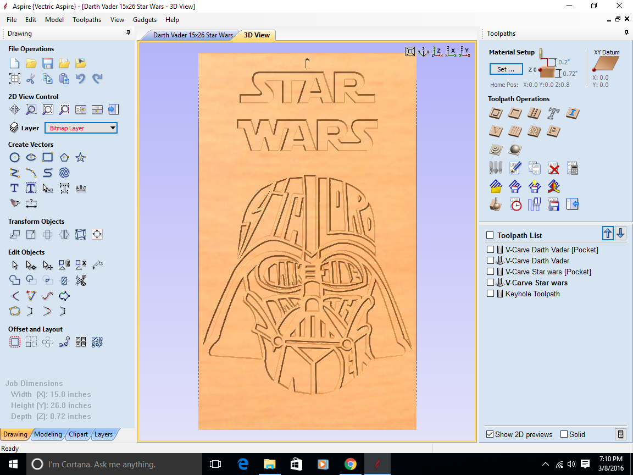This screenshot has height=475, width=633.
Task: Click the move toolpath up arrow
Action: (x=608, y=233)
